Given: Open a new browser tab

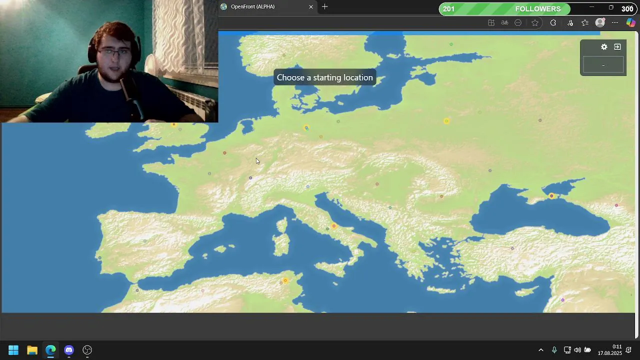Looking at the screenshot, I should click(x=325, y=6).
